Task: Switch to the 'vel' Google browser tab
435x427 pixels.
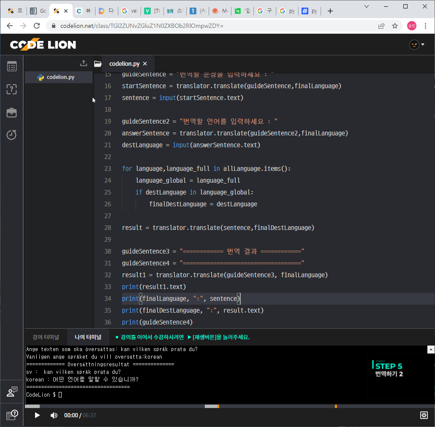Action: click(130, 11)
